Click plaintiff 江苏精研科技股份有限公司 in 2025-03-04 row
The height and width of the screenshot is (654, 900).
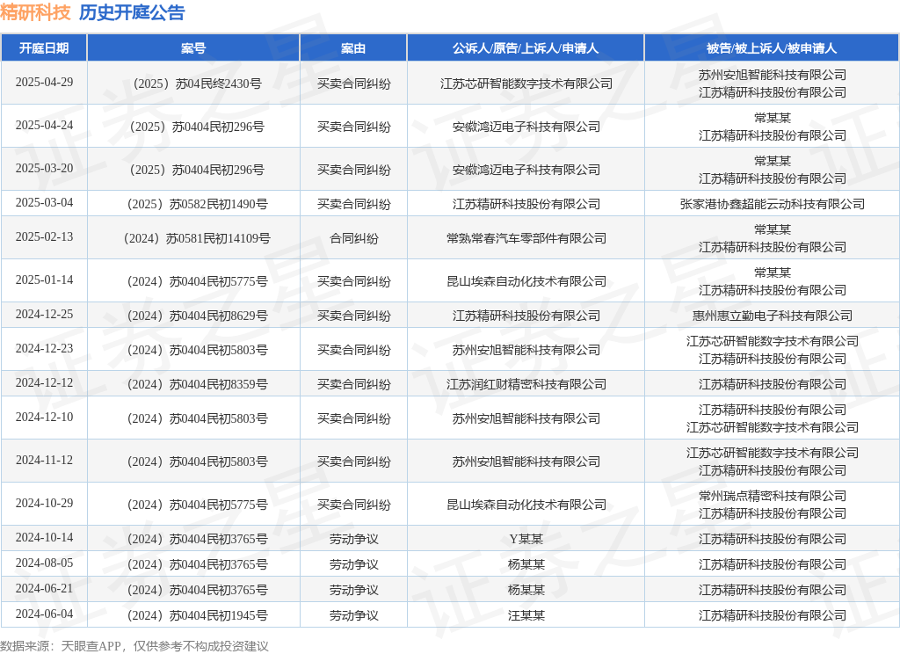(526, 205)
